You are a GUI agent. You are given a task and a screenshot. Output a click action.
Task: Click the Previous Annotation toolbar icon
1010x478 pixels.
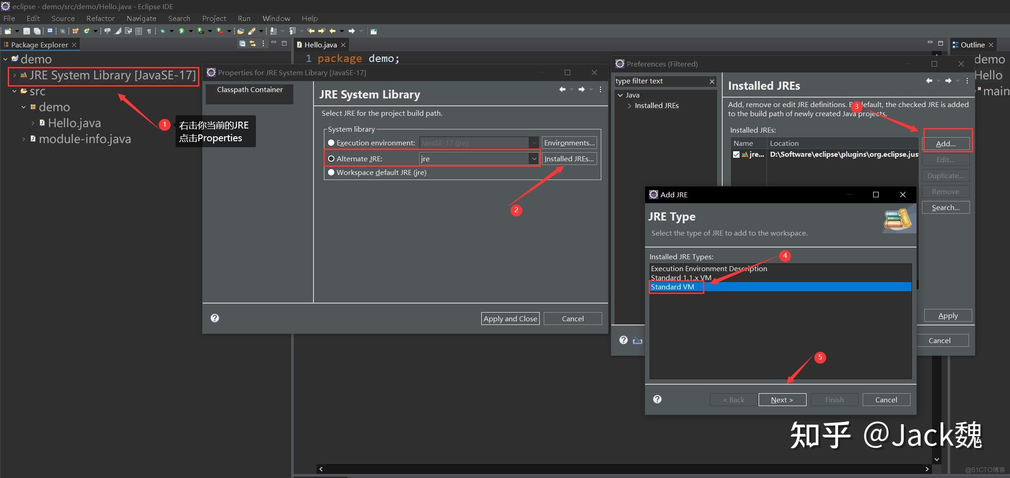tap(292, 31)
